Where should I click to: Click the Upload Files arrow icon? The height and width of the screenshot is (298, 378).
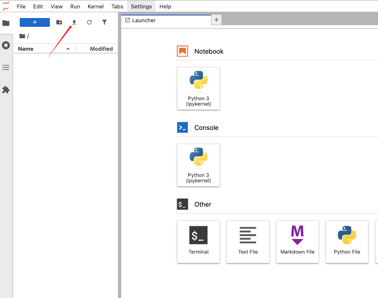pos(74,22)
